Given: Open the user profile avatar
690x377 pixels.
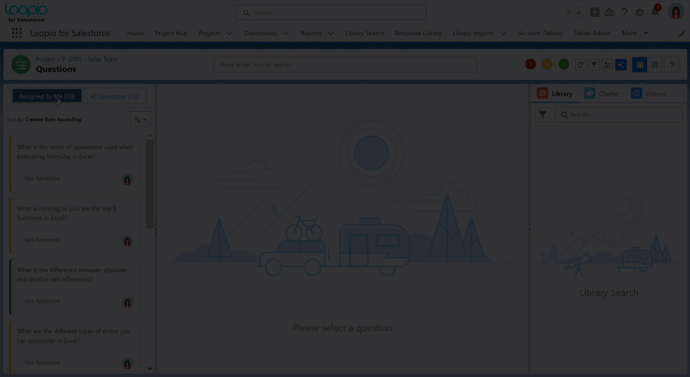Looking at the screenshot, I should point(676,12).
